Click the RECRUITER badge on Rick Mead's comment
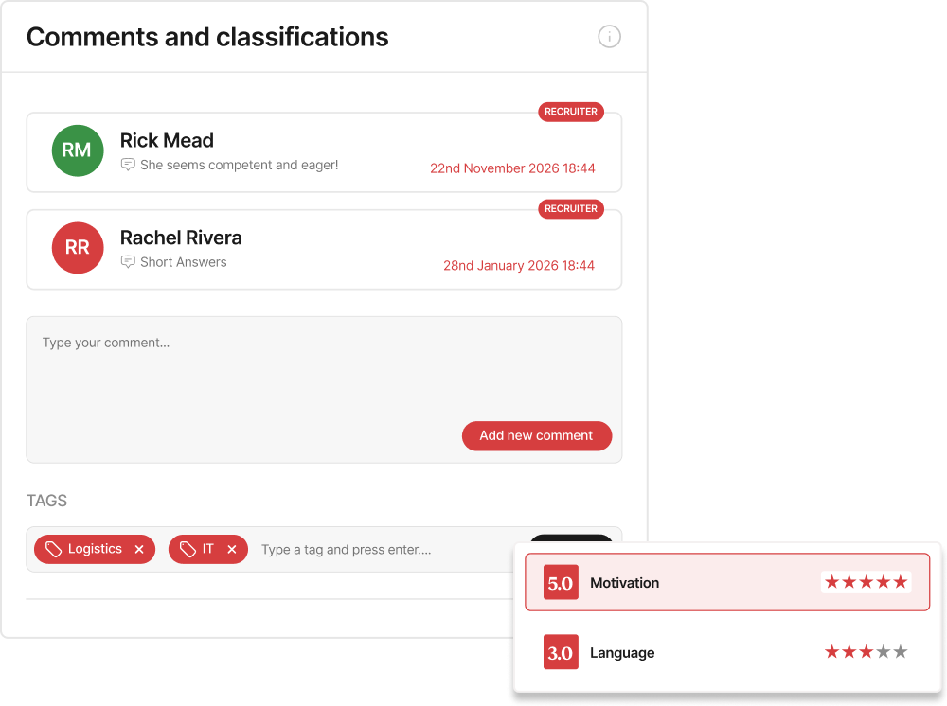 571,112
